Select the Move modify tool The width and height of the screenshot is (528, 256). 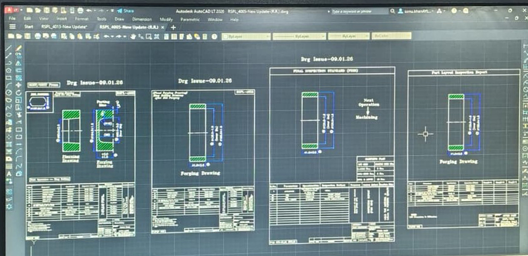[x=19, y=85]
